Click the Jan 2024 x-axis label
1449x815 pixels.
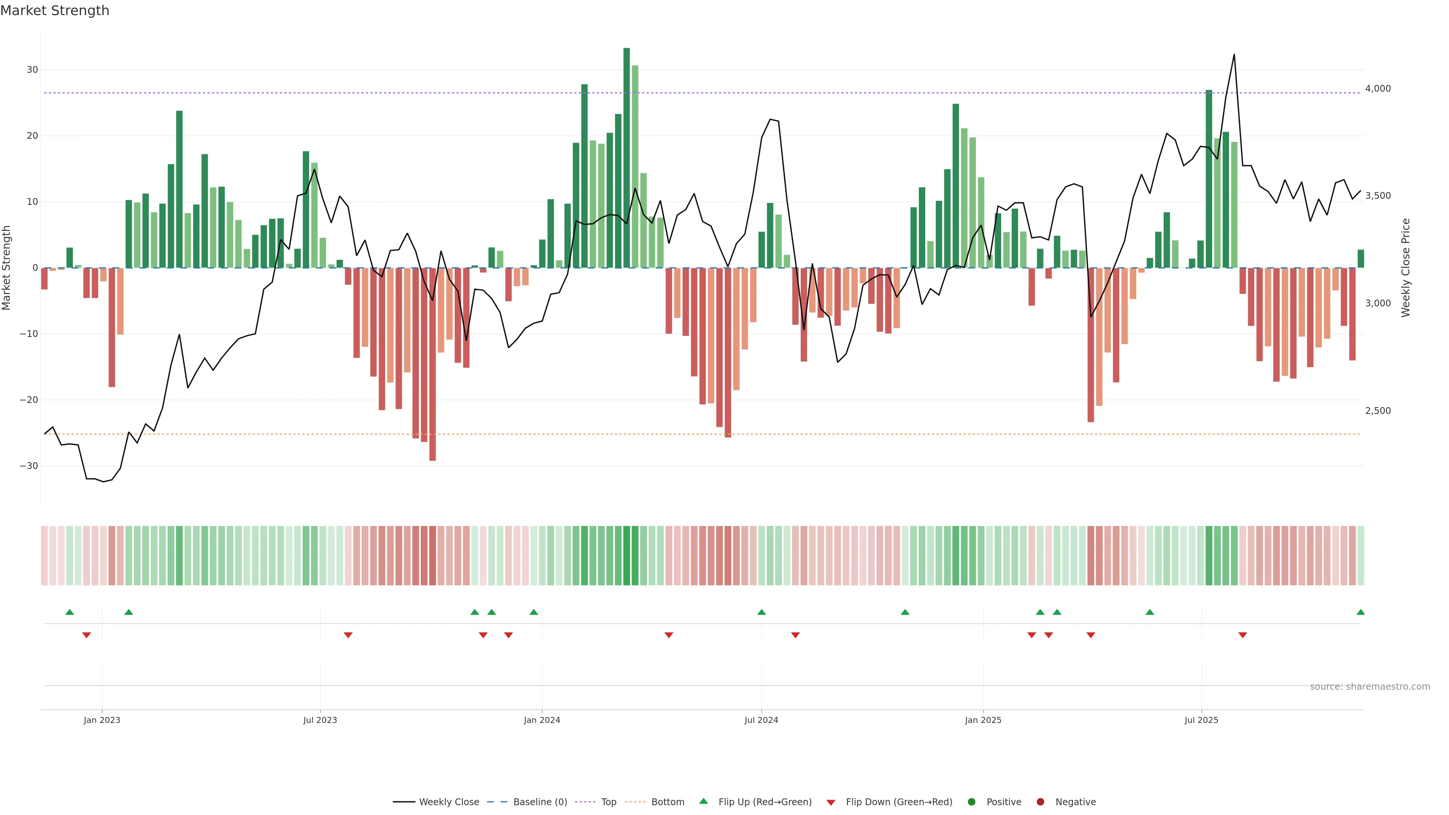pyautogui.click(x=542, y=720)
